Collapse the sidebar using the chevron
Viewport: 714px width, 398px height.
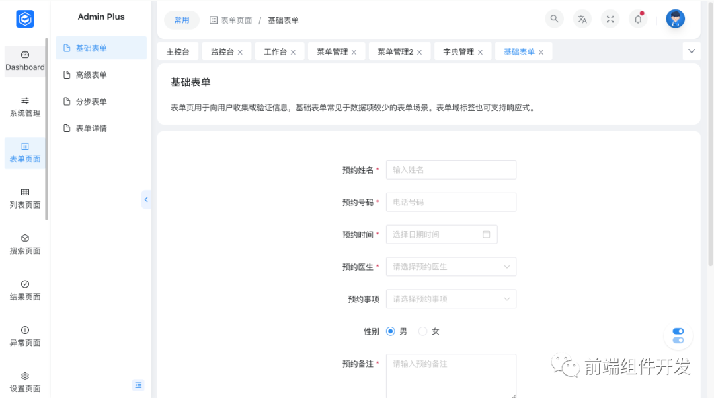click(x=146, y=199)
